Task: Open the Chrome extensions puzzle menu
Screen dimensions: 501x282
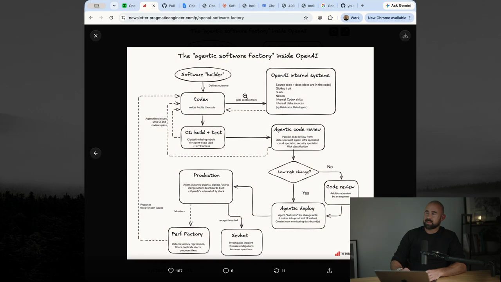Action: click(330, 18)
